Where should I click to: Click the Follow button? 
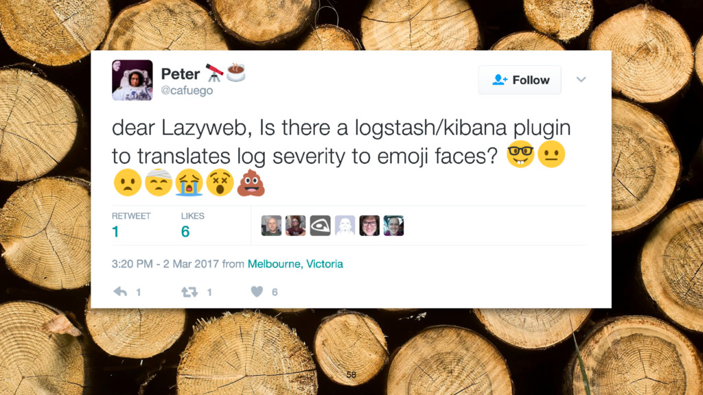tap(520, 80)
